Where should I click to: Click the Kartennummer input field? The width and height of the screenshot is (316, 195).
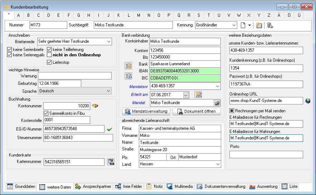pos(74,162)
